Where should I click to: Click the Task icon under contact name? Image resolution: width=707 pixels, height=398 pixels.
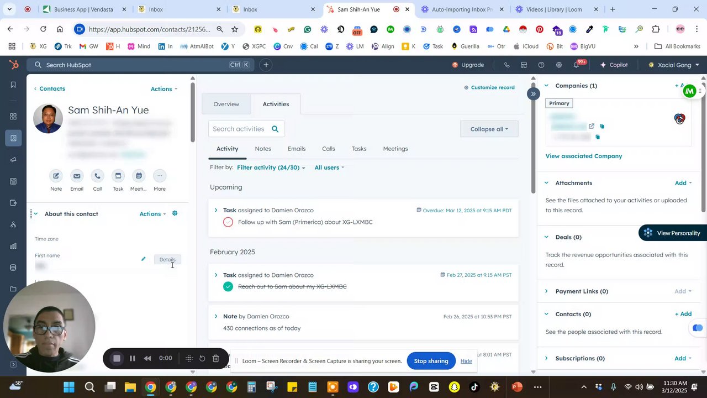point(118,176)
